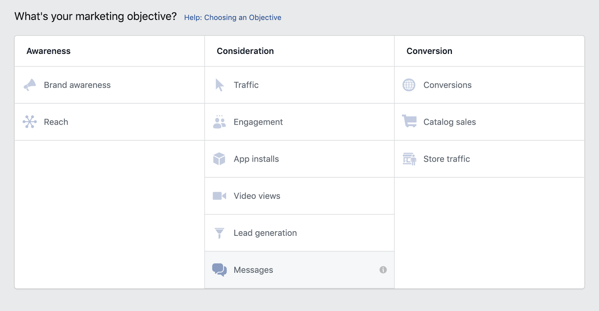Click the Store traffic storefront icon
Viewport: 599px width, 311px height.
coord(409,159)
